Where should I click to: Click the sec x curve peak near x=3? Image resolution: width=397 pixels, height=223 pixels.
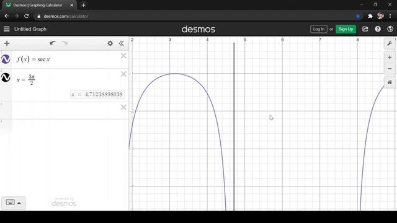tap(174, 74)
